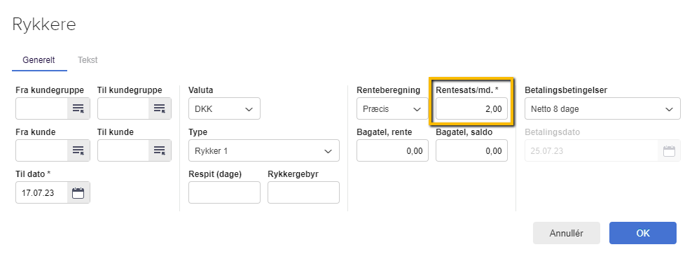This screenshot has width=692, height=254.
Task: Select the Generelt tab
Action: 39,60
